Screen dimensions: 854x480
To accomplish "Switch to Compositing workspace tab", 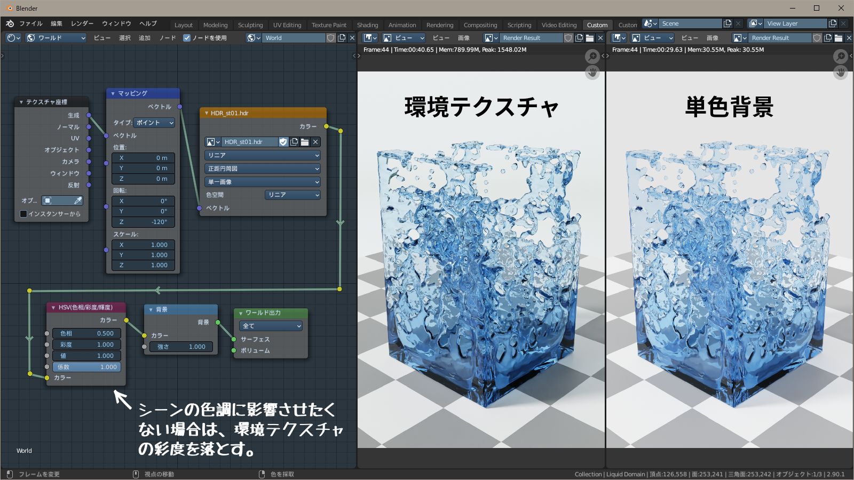I will tap(480, 25).
